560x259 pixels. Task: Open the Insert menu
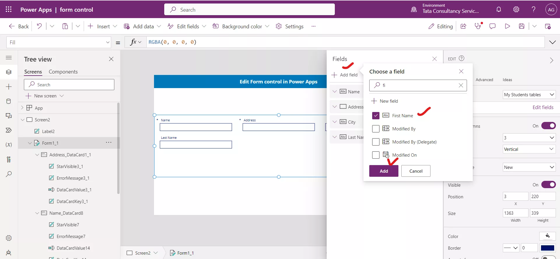[x=102, y=26]
